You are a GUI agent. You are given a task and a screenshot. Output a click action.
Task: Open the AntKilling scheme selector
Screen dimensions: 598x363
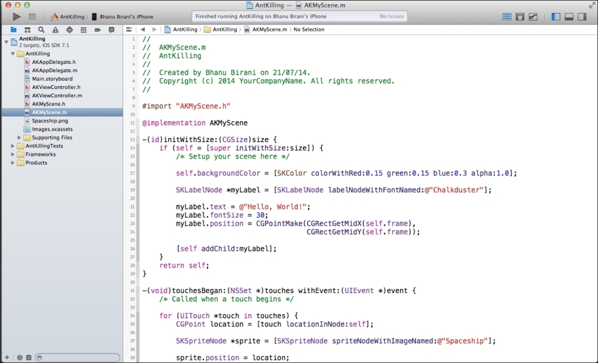click(x=68, y=16)
